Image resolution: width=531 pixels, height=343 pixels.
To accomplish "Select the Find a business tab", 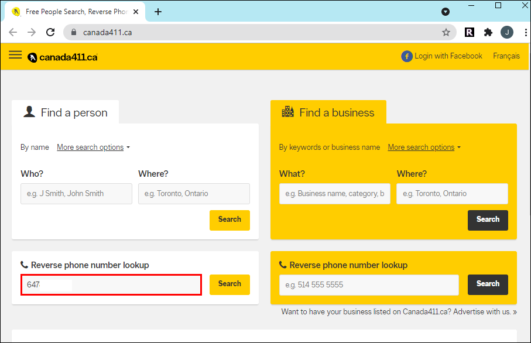I will coord(328,112).
